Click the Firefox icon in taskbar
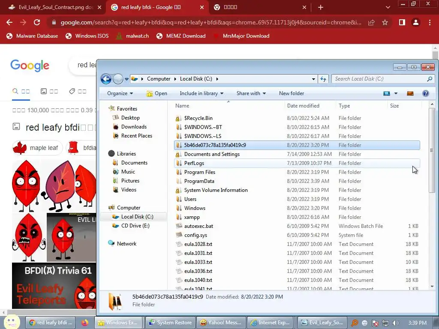The height and width of the screenshot is (329, 439). tap(84, 323)
